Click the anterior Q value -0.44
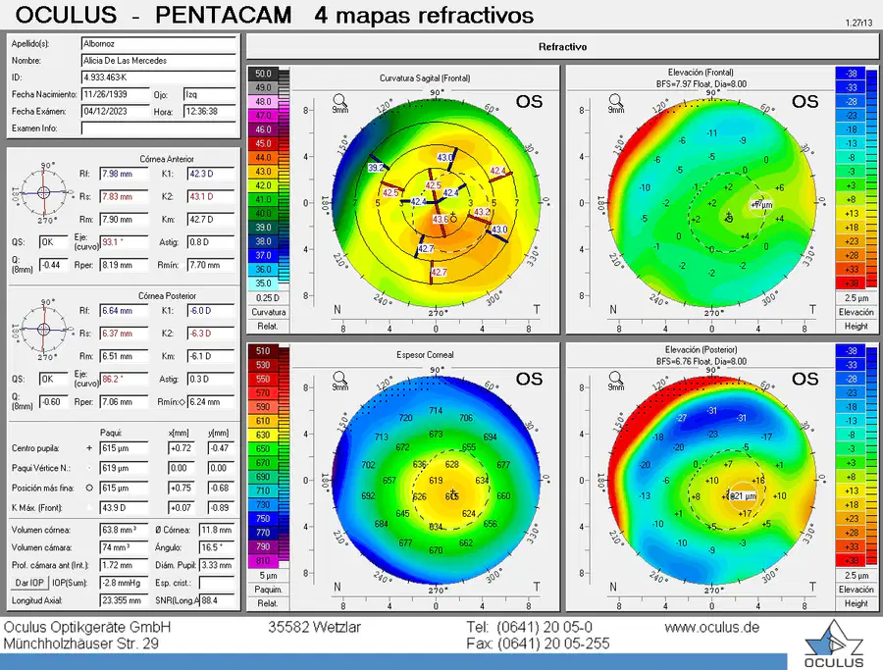 click(x=54, y=265)
